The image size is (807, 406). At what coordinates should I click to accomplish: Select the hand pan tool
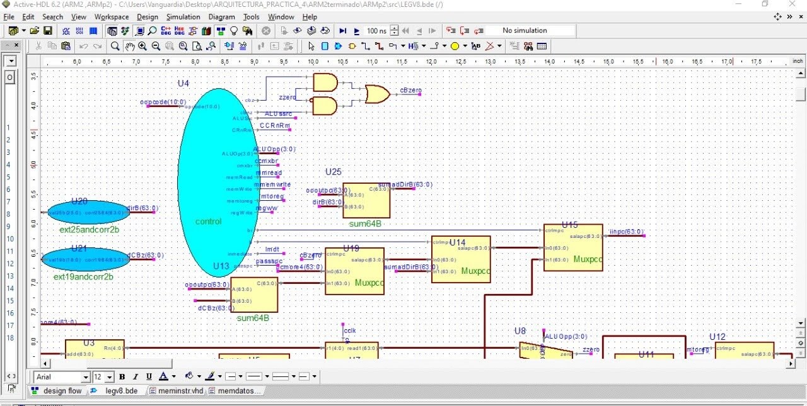point(129,46)
